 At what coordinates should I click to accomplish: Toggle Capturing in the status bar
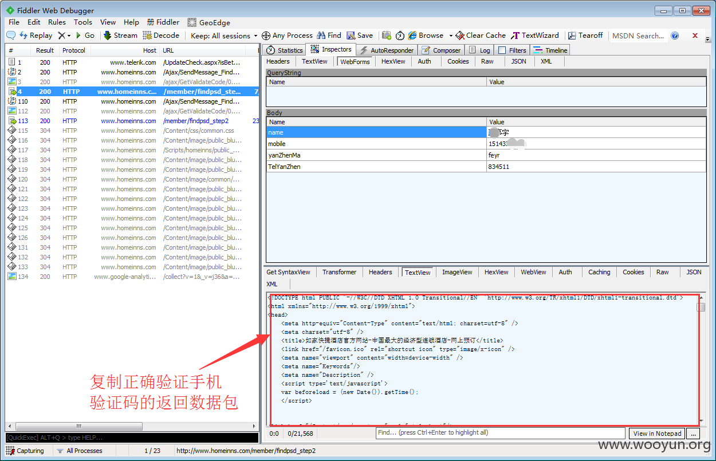tap(25, 451)
